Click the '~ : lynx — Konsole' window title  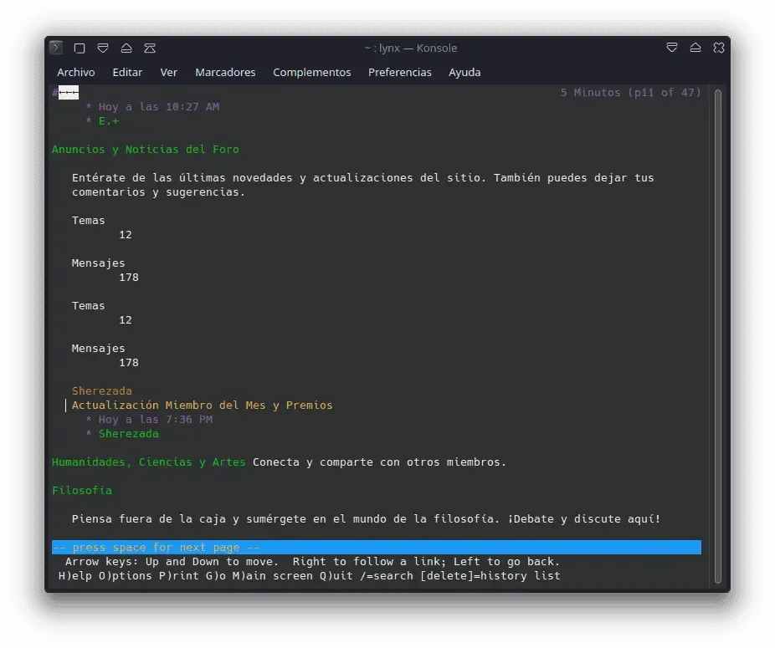pyautogui.click(x=411, y=48)
